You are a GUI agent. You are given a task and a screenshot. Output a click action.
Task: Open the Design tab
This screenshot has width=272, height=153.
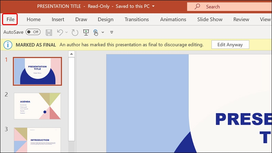click(106, 19)
